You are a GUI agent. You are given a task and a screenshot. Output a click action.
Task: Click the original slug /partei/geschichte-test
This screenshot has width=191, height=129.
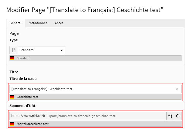pyautogui.click(x=33, y=124)
